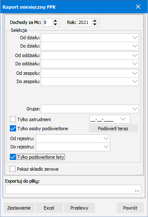Export the report via Excel button

click(49, 208)
